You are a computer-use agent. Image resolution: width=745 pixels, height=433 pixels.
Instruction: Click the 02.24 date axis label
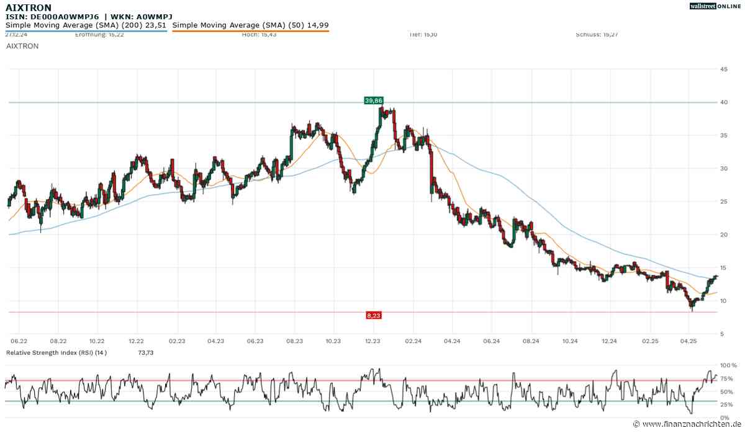tap(413, 341)
